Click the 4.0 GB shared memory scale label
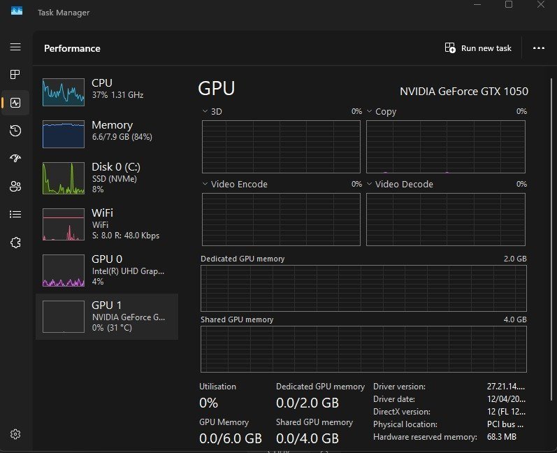 (x=515, y=319)
